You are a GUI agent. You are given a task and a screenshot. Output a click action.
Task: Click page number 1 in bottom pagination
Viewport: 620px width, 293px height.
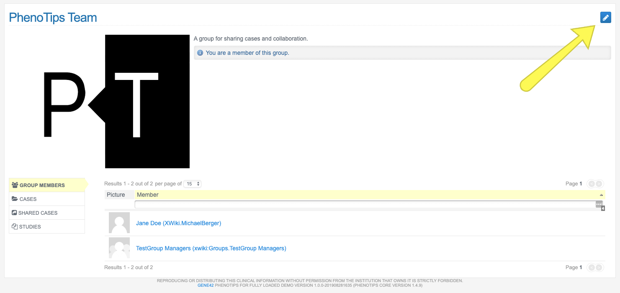point(581,267)
